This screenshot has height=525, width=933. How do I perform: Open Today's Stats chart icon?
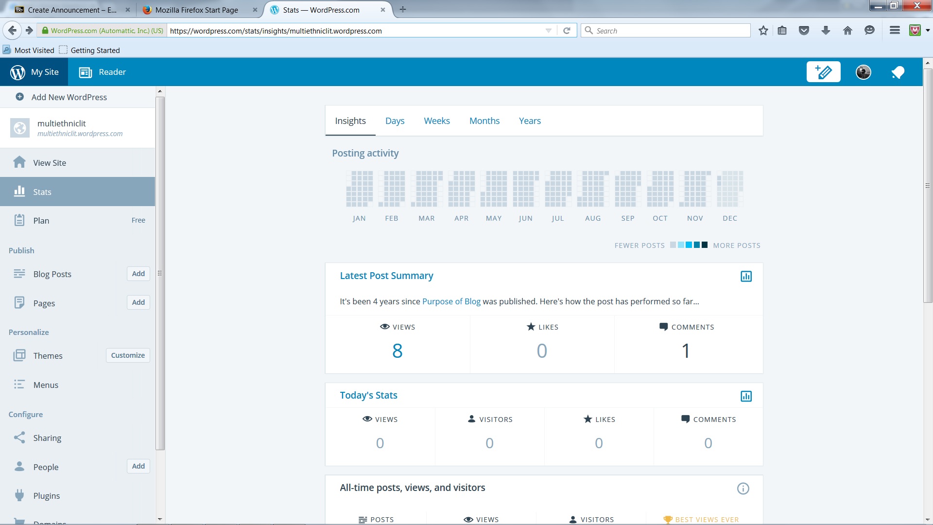(746, 396)
